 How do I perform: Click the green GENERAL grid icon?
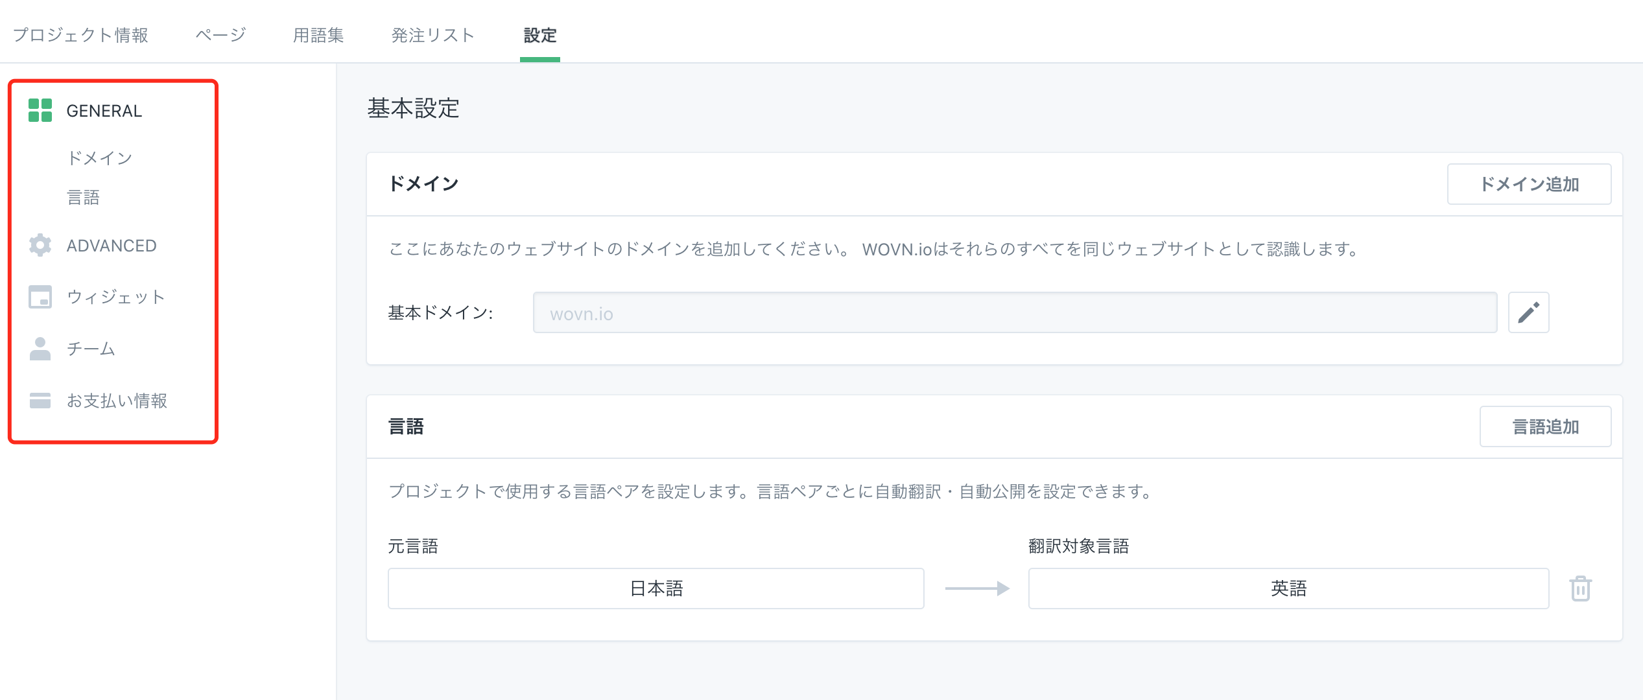40,110
